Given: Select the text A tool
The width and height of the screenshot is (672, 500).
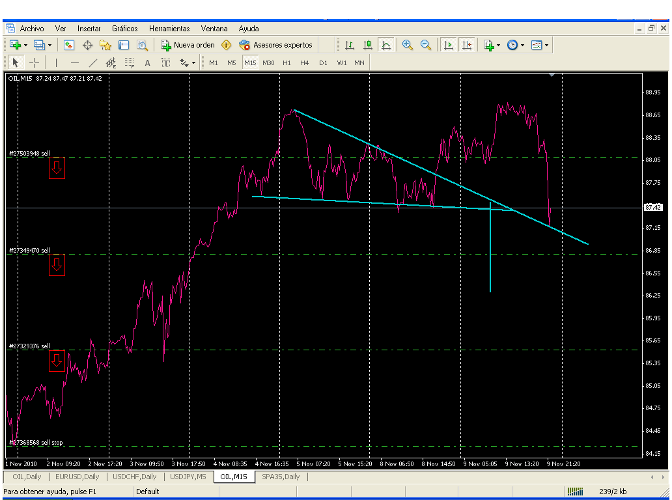Looking at the screenshot, I should click(147, 63).
